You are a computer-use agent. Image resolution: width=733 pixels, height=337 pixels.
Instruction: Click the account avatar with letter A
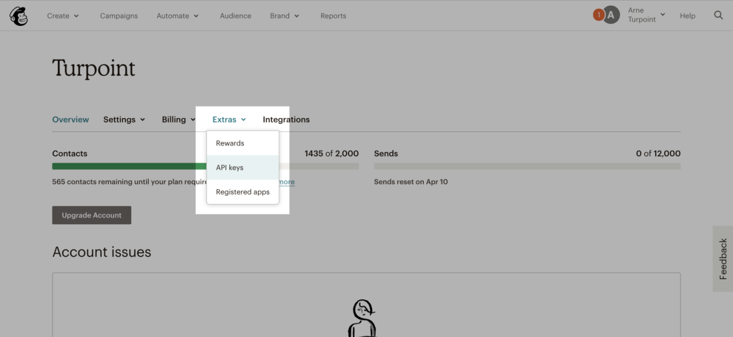coord(612,15)
